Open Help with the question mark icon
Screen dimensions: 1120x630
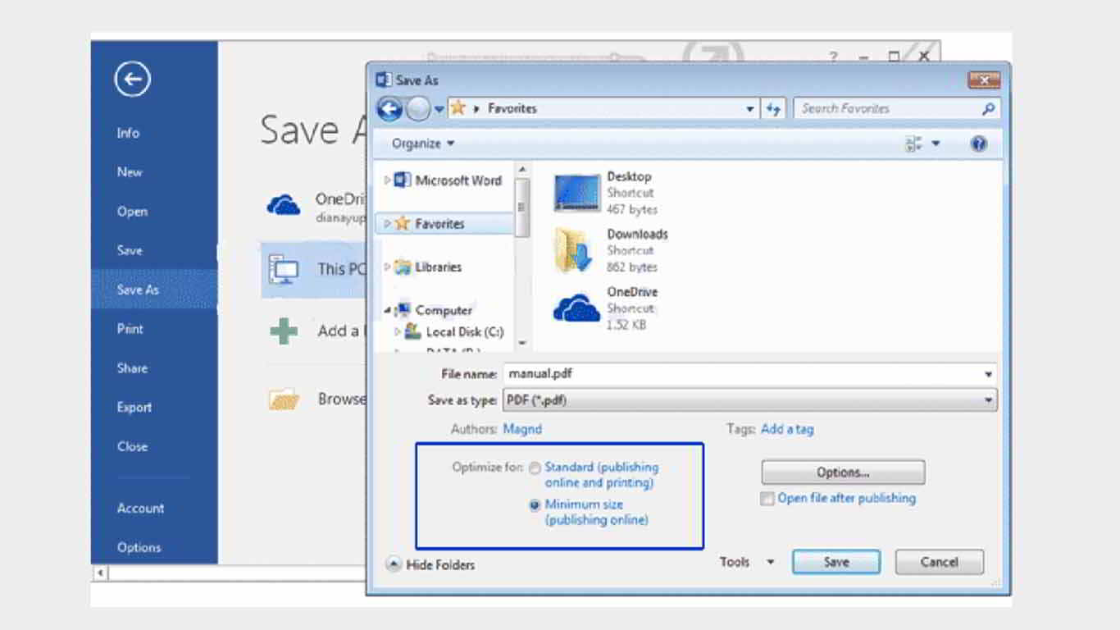tap(978, 144)
